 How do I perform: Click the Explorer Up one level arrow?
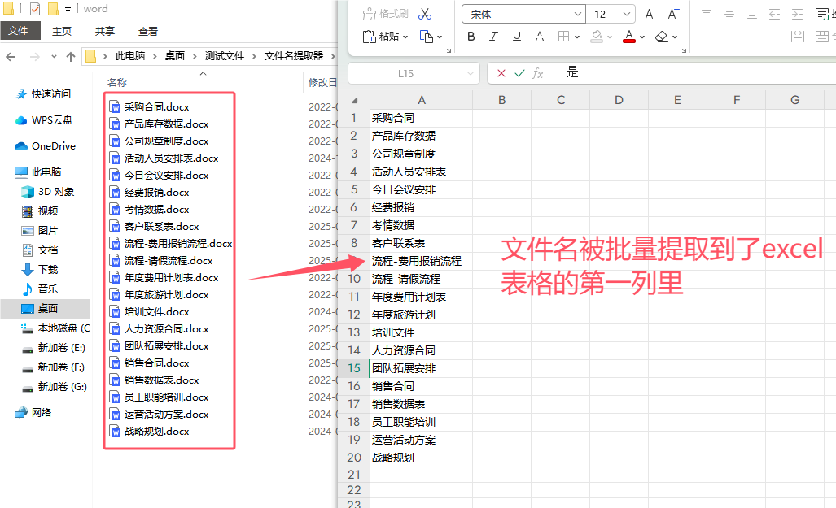click(x=70, y=56)
